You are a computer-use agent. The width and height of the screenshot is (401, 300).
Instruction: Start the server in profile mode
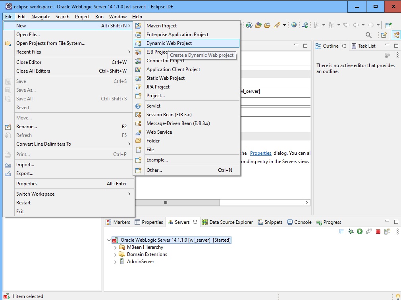click(369, 231)
